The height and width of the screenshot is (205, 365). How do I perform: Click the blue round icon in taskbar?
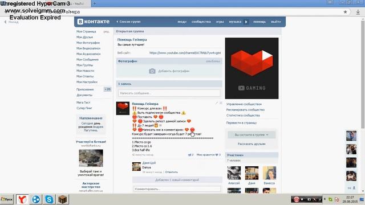click(x=36, y=199)
